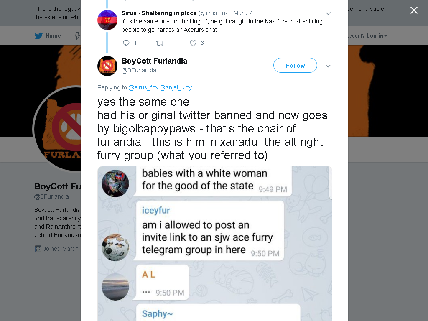Screen dimensions: 428x321
Task: Click the reply icon under Sirus tweet
Action: (x=126, y=43)
